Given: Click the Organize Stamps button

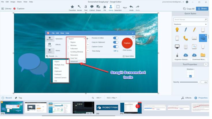Looking at the screenshot, I should point(181,59).
